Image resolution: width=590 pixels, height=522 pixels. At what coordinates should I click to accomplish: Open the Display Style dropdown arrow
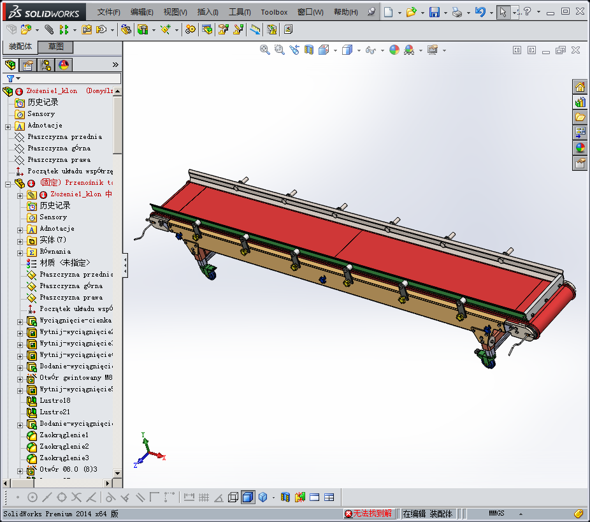(359, 50)
